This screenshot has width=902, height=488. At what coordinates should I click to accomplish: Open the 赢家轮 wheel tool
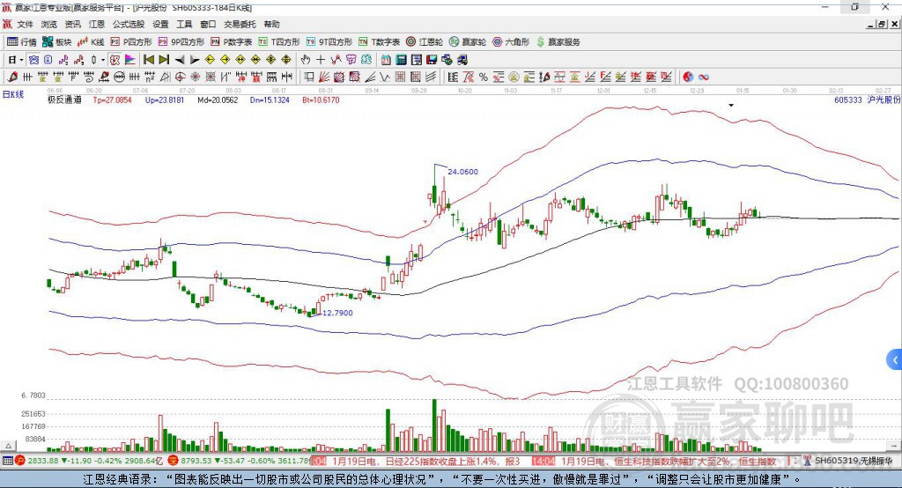click(x=468, y=42)
